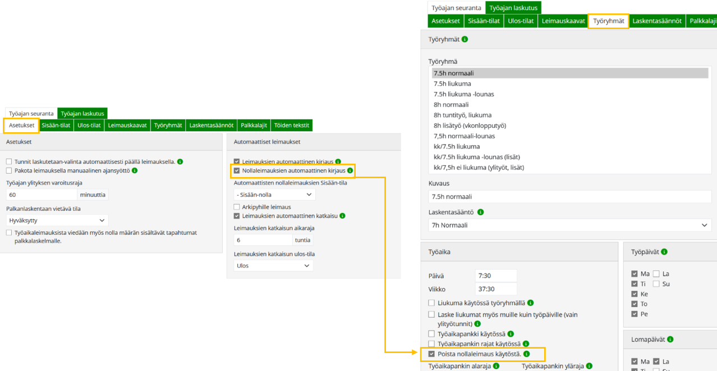The width and height of the screenshot is (717, 371).
Task: Click info icon beside Pakota leimauksella manuaalinen ajansyöttö
Action: coord(135,170)
